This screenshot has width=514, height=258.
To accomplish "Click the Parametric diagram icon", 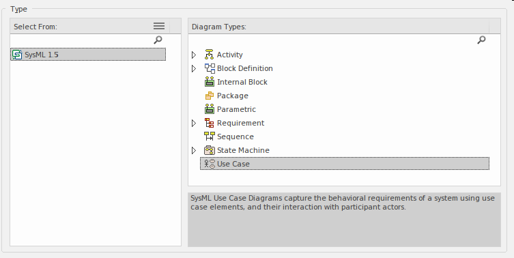I will tap(209, 109).
